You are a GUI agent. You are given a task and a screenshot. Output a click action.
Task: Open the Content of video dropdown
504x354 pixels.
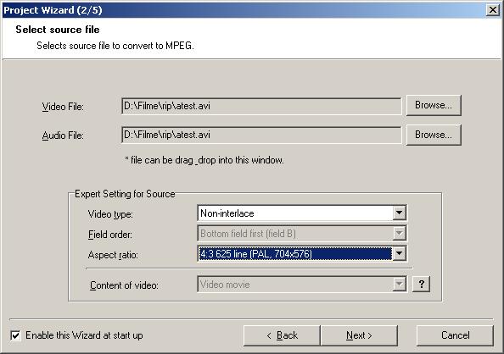399,284
